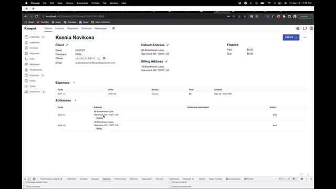Open the client's email address link

click(95, 63)
